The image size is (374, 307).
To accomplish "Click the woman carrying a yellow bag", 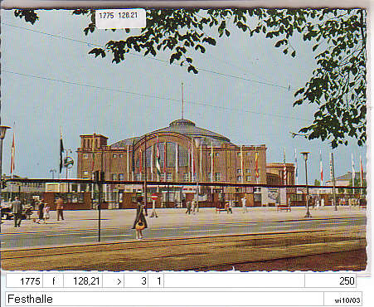I will 140,219.
